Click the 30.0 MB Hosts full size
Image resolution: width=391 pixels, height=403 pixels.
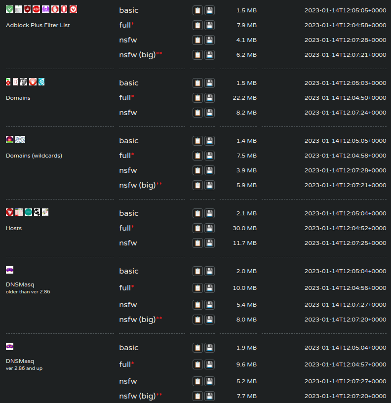[244, 228]
